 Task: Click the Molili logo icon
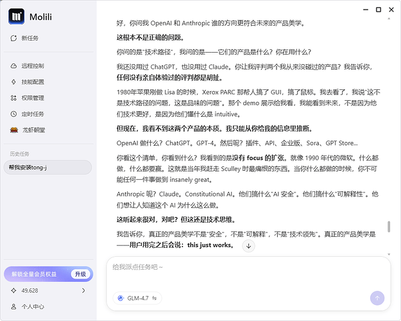[x=17, y=17]
